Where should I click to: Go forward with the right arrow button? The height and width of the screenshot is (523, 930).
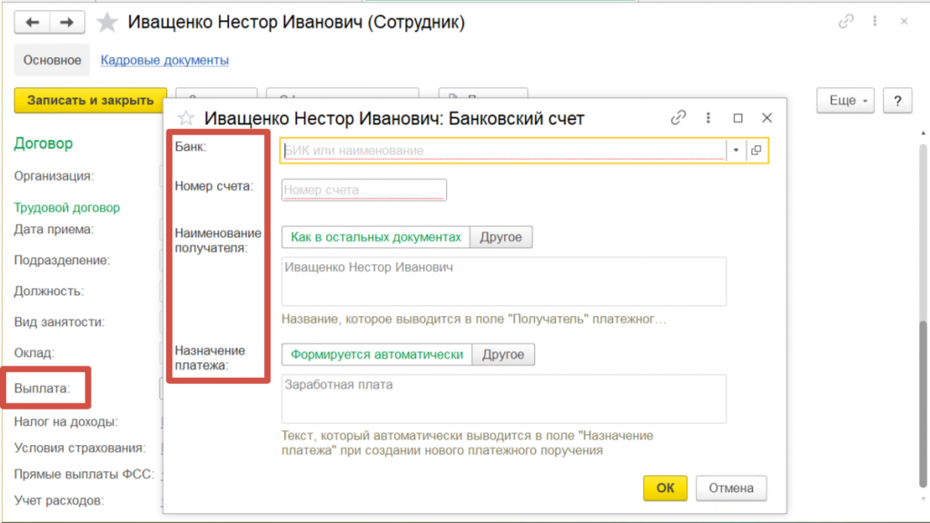tap(67, 23)
